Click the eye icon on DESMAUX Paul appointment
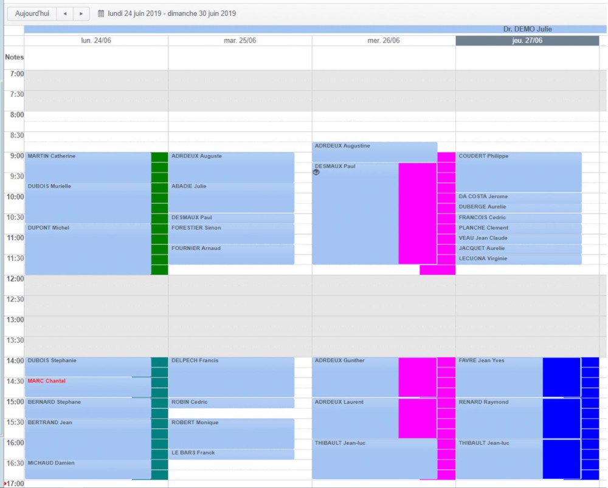The image size is (608, 488). (x=316, y=173)
